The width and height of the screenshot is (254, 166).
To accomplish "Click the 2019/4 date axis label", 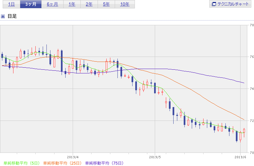I will 73,157.
